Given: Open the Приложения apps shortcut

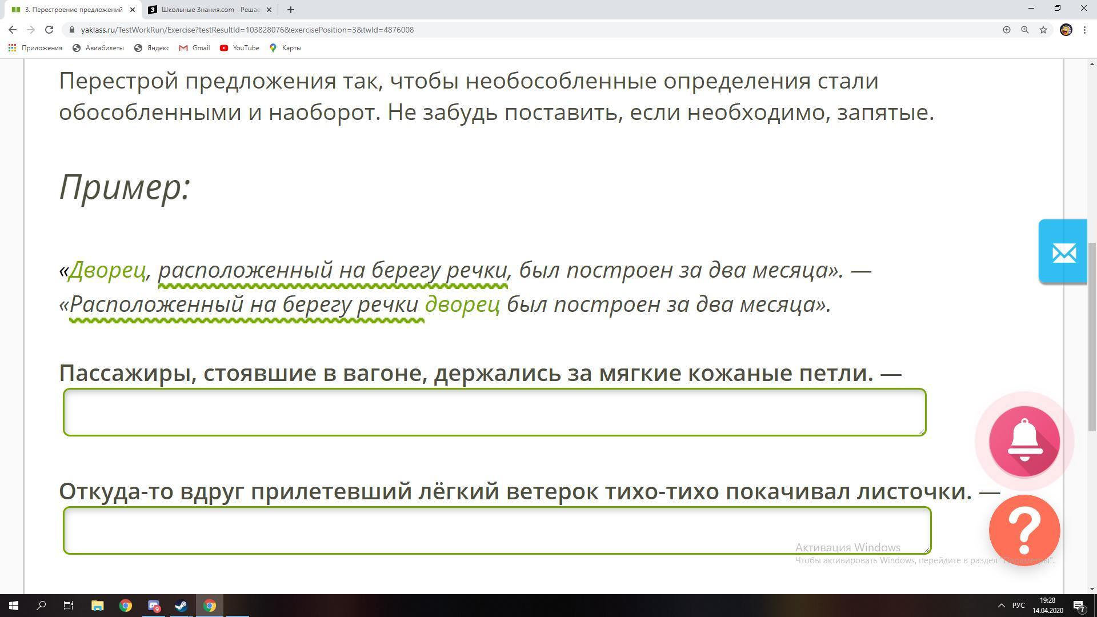Looking at the screenshot, I should [x=35, y=48].
